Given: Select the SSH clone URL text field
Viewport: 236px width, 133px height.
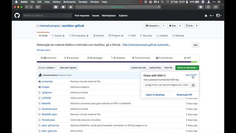Looking at the screenshot, I should (x=167, y=85).
